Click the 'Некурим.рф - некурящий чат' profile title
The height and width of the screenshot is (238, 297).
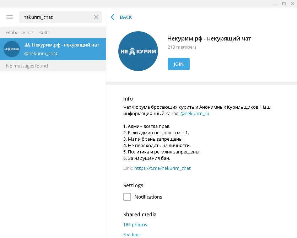(x=209, y=39)
